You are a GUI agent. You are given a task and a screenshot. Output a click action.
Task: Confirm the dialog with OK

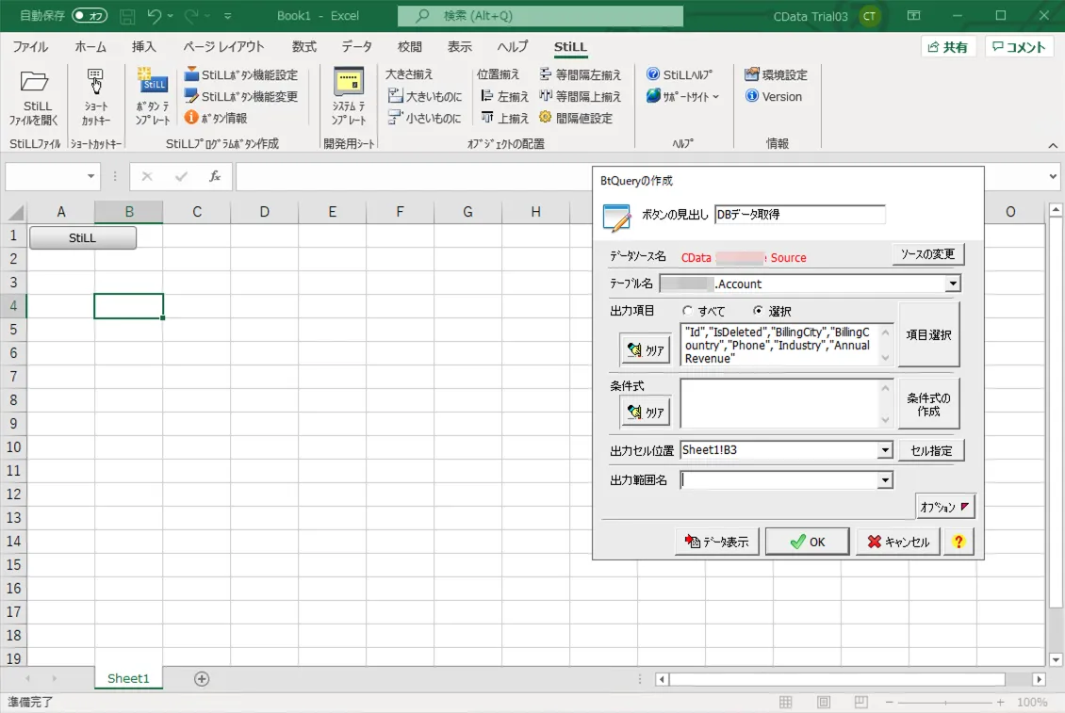coord(807,541)
